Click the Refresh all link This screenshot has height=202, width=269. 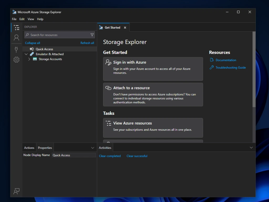coord(87,43)
